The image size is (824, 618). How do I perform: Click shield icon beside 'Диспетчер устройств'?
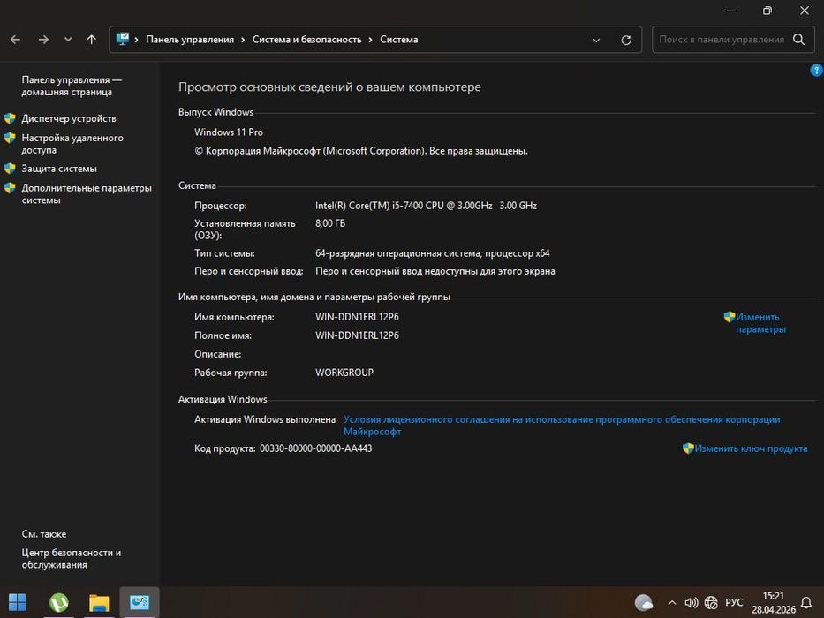10,118
